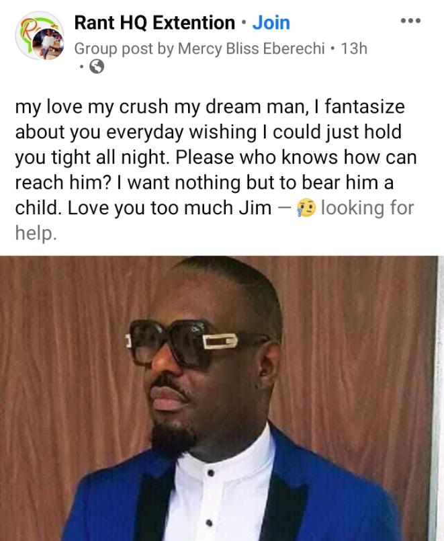Click the 'Group post by' label
Screen dimensions: 444x541
pos(124,48)
